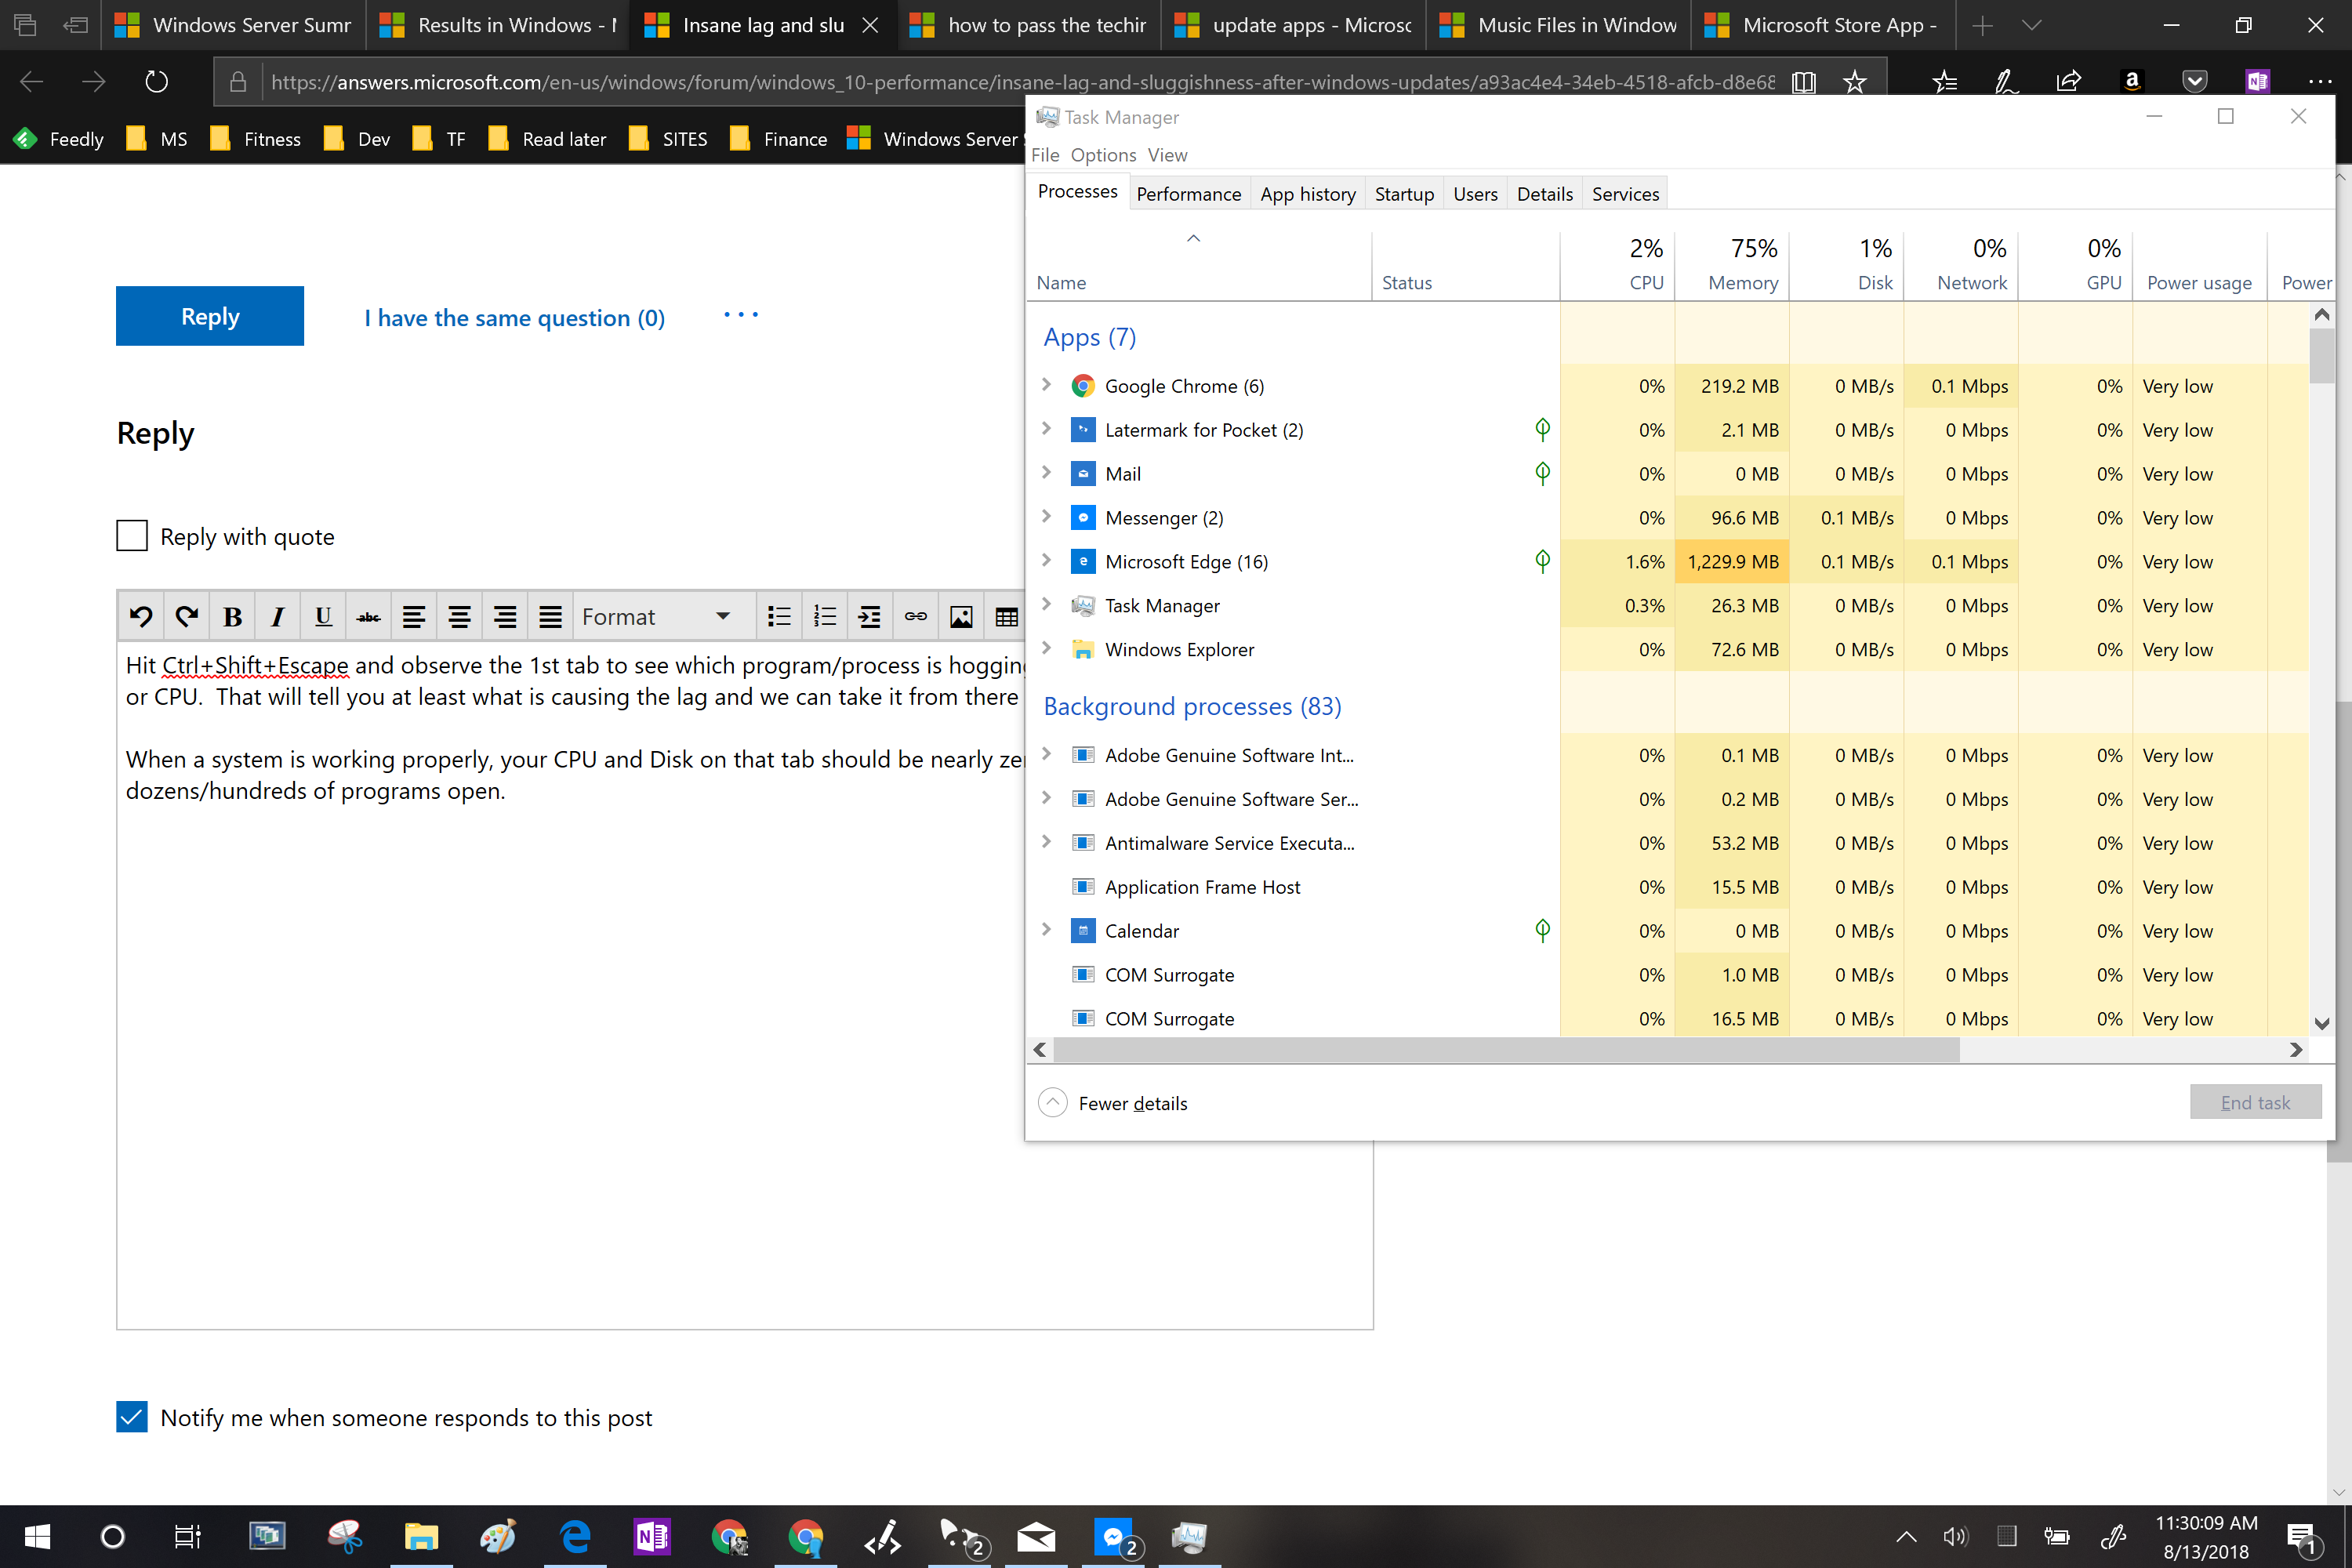The width and height of the screenshot is (2352, 1568).
Task: Click the Task Manager horizontal scrollbar thumb
Action: [x=1507, y=1049]
